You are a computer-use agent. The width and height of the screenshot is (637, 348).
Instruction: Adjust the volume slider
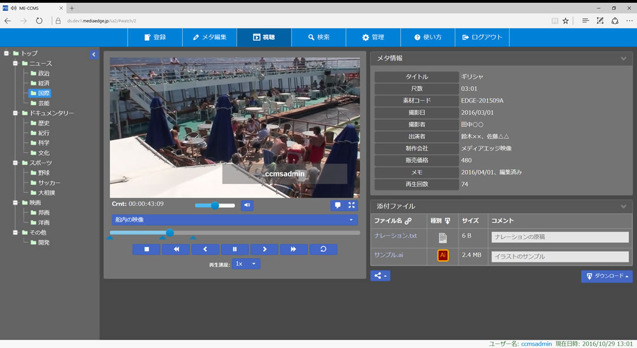click(215, 205)
